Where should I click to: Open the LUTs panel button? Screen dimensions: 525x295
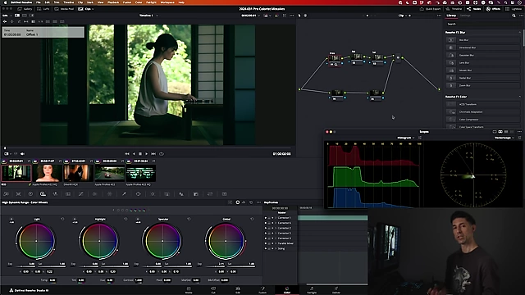click(43, 9)
